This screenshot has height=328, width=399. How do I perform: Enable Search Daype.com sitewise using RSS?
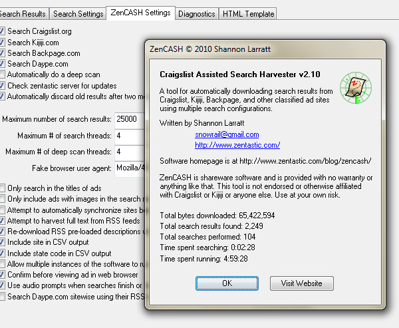pyautogui.click(x=2, y=297)
